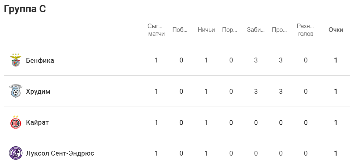The height and width of the screenshot is (166, 350).
Task: Click the Группа С heading
Action: (x=25, y=9)
